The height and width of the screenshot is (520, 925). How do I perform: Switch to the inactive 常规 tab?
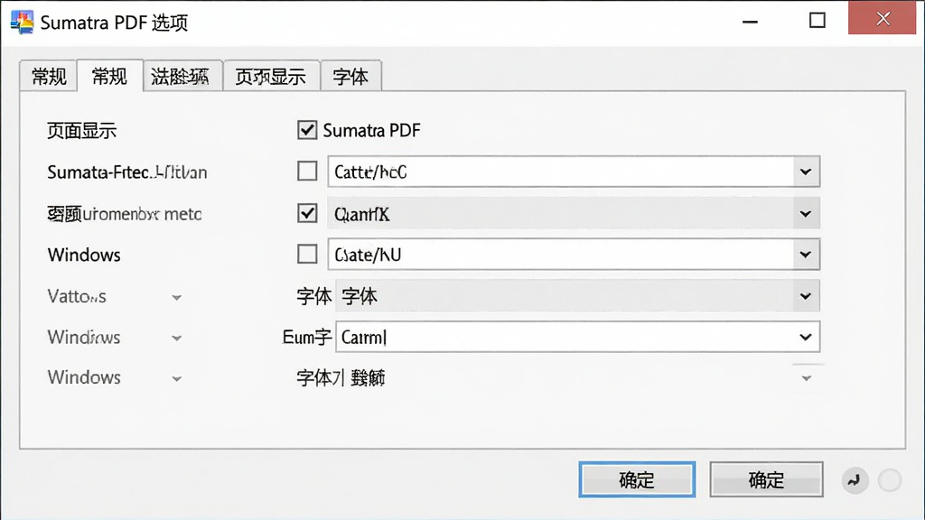(x=49, y=76)
